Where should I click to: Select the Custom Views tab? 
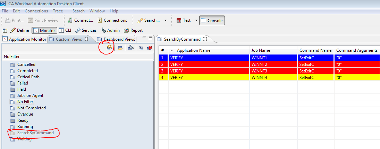(69, 39)
